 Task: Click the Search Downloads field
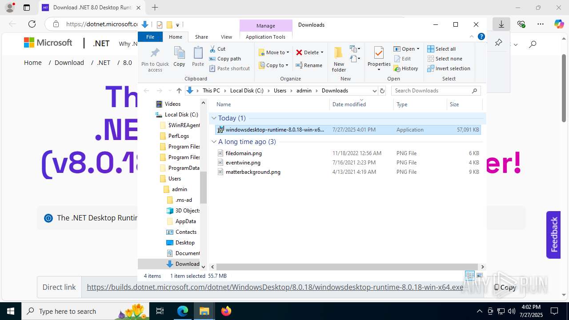coord(436,91)
